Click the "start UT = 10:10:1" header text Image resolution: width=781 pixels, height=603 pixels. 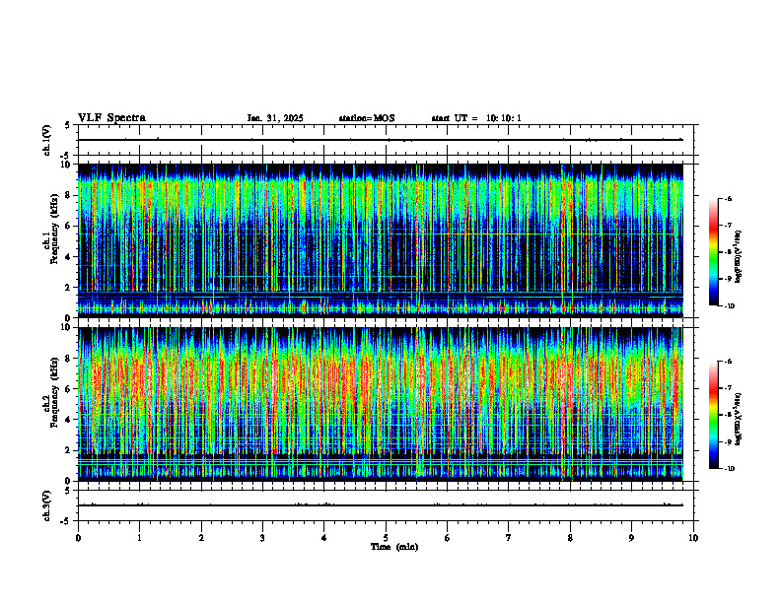click(x=476, y=118)
